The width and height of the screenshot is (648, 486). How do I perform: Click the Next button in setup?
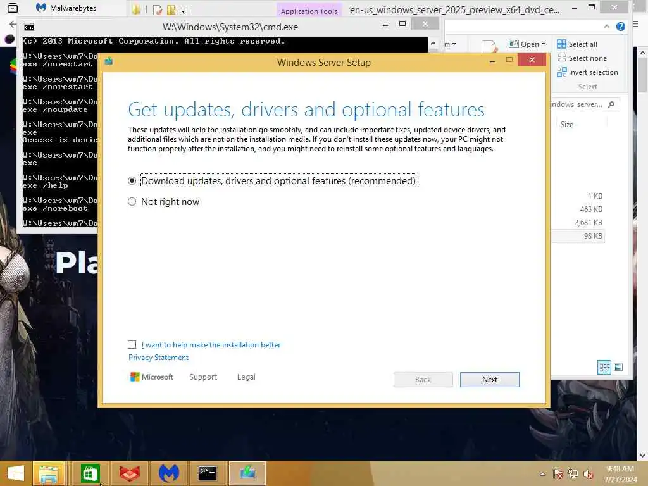point(489,380)
